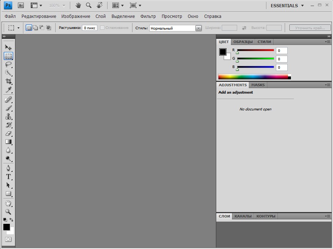Toggle Quick Mask mode

pyautogui.click(x=8, y=239)
